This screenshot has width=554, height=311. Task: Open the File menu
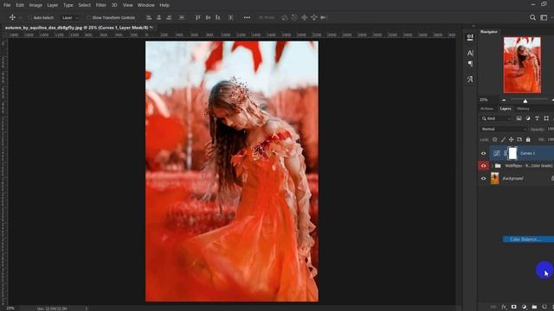pyautogui.click(x=7, y=5)
